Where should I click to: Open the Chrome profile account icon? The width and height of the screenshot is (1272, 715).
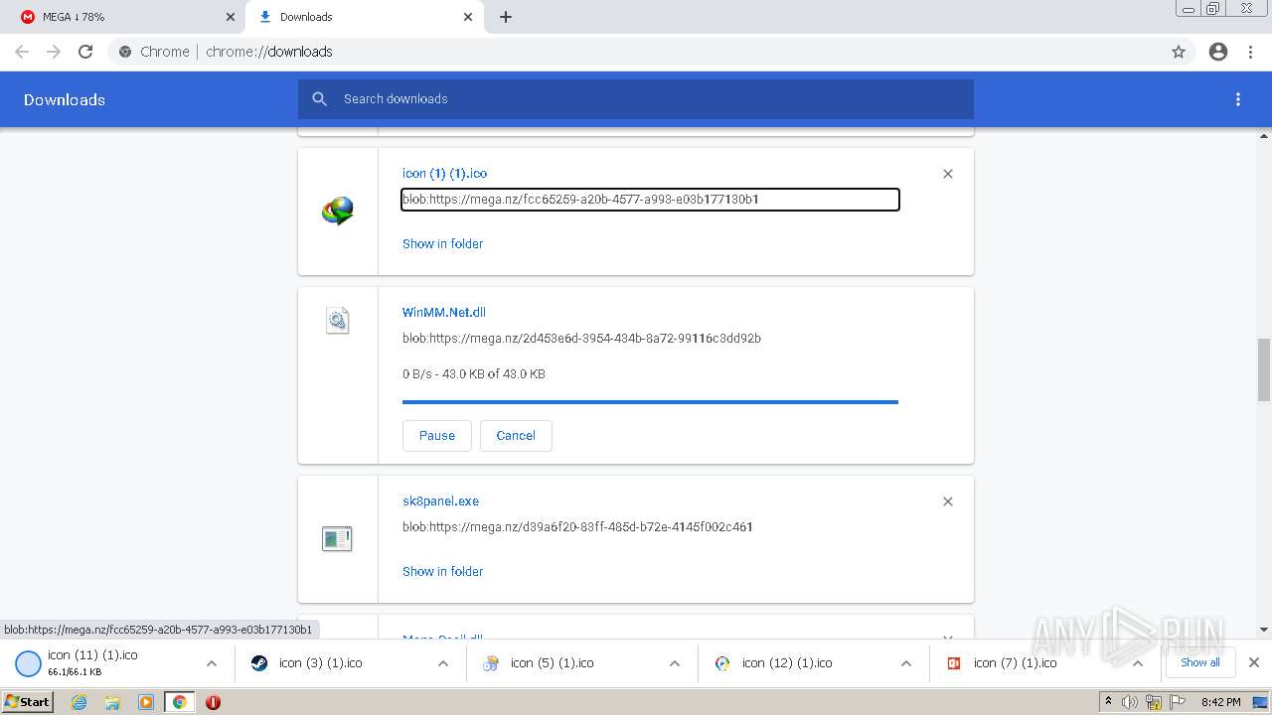pos(1218,52)
